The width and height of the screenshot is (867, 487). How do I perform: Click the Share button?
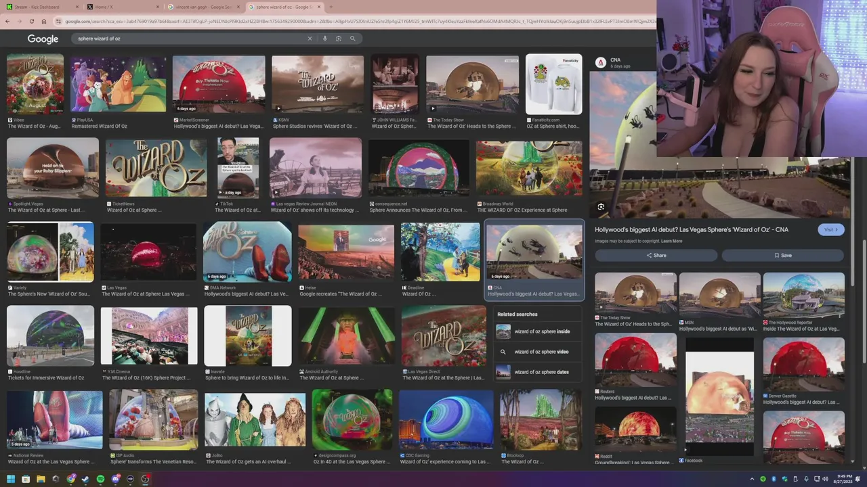[x=656, y=255]
